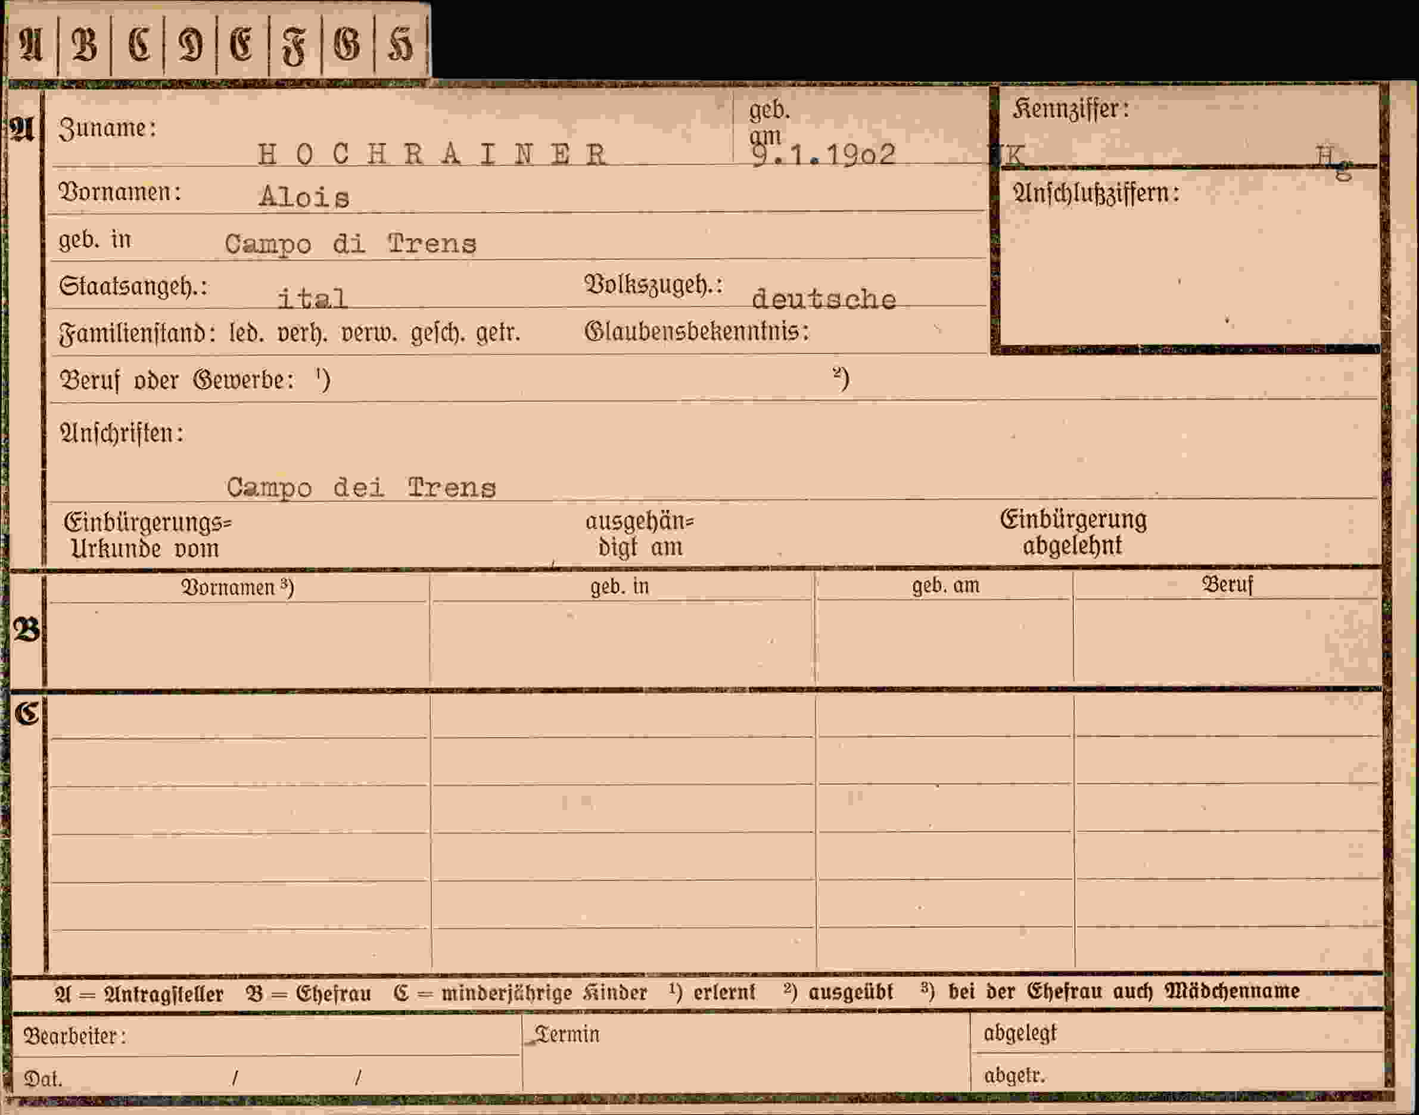The image size is (1419, 1115).
Task: Click the 'getr.' marital status option
Action: coord(497,334)
